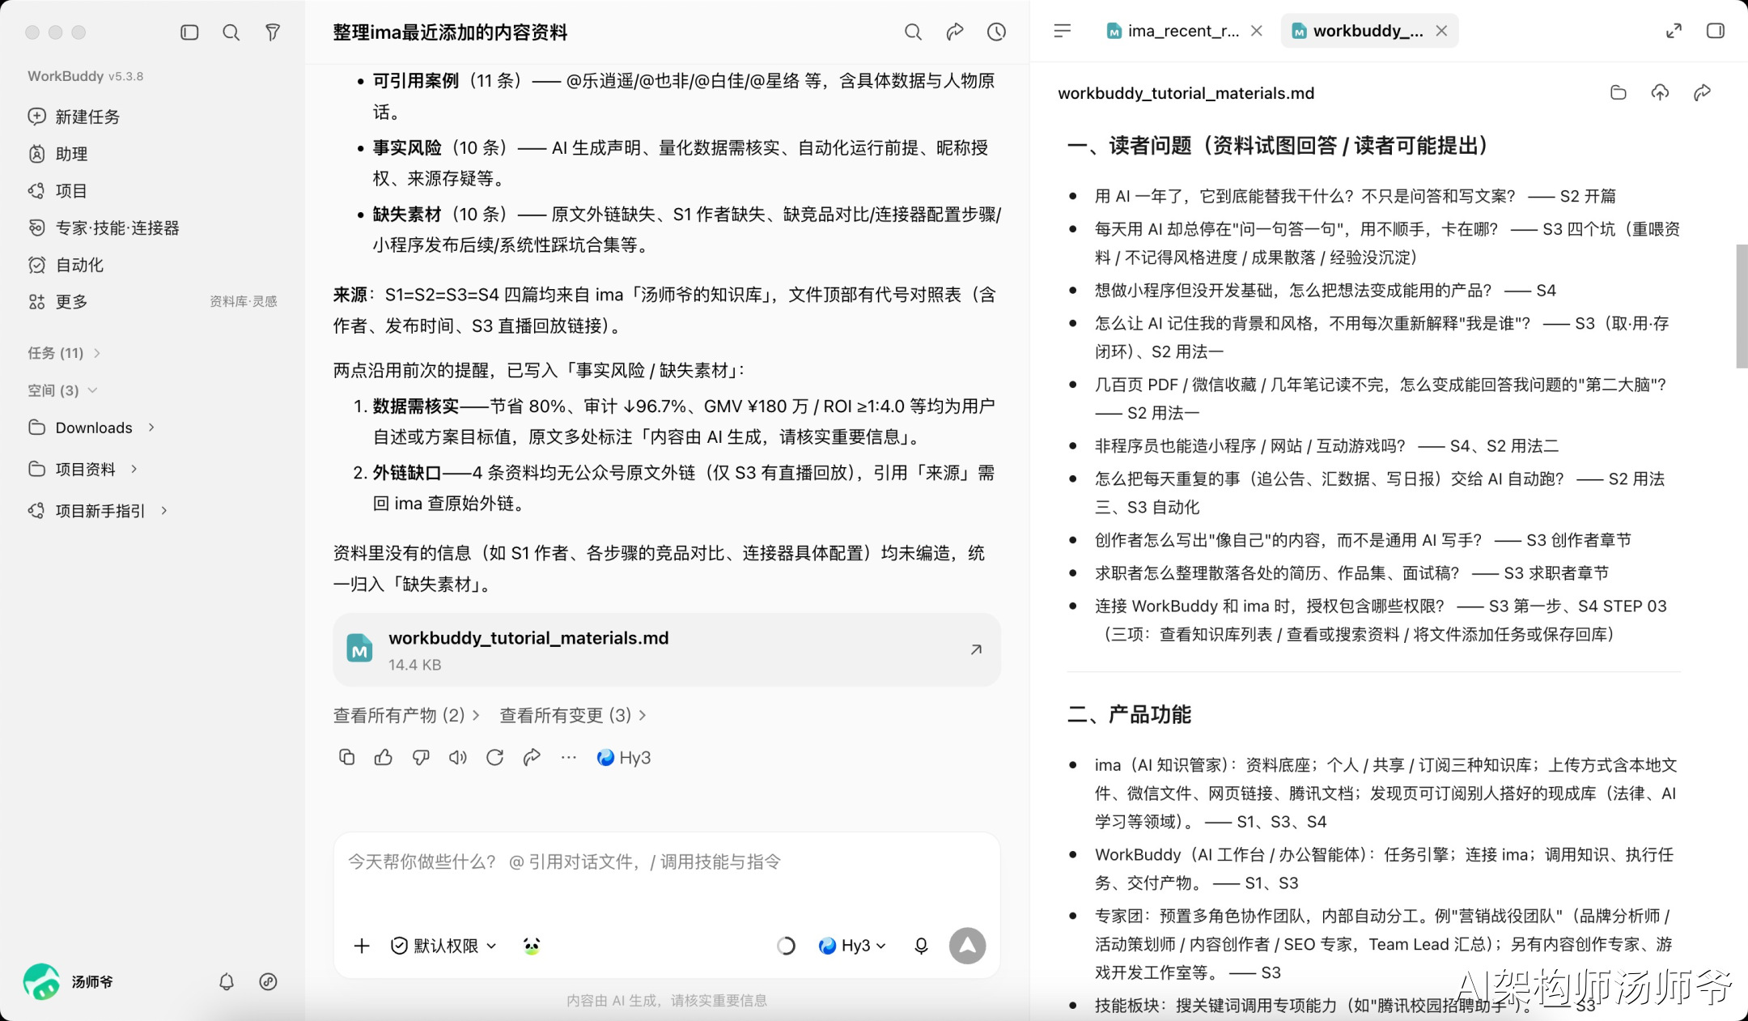Click the Hy3 model label under reply

point(624,757)
